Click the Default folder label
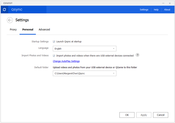This screenshot has width=175, height=123. tap(41, 67)
